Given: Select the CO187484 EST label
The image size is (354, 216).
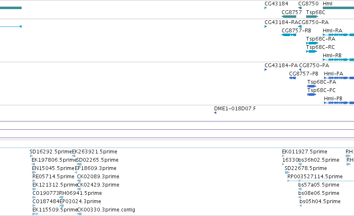Looking at the screenshot, I should (x=46, y=201).
